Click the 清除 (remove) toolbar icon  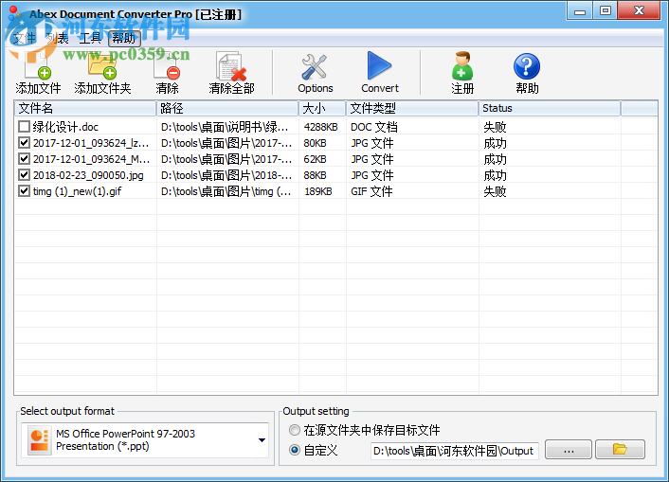click(x=167, y=66)
